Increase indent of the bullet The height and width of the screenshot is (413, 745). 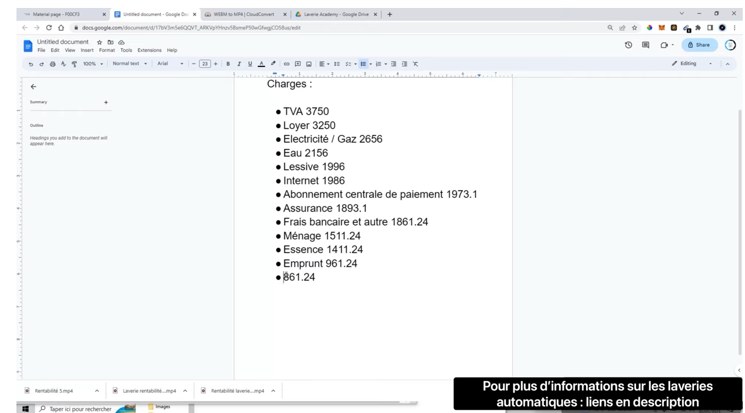click(x=405, y=64)
